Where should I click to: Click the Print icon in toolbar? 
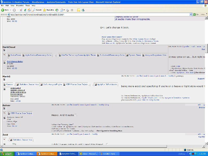pos(67,10)
